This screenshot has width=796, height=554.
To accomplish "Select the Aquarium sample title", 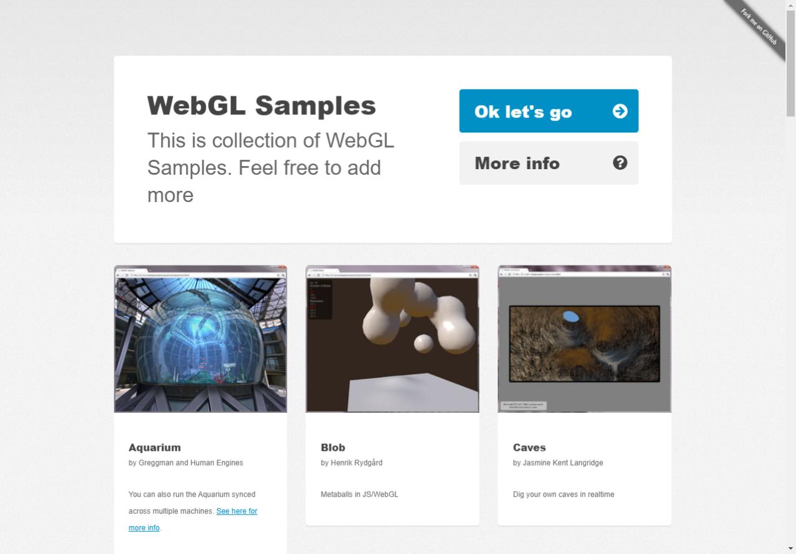I will coord(154,448).
